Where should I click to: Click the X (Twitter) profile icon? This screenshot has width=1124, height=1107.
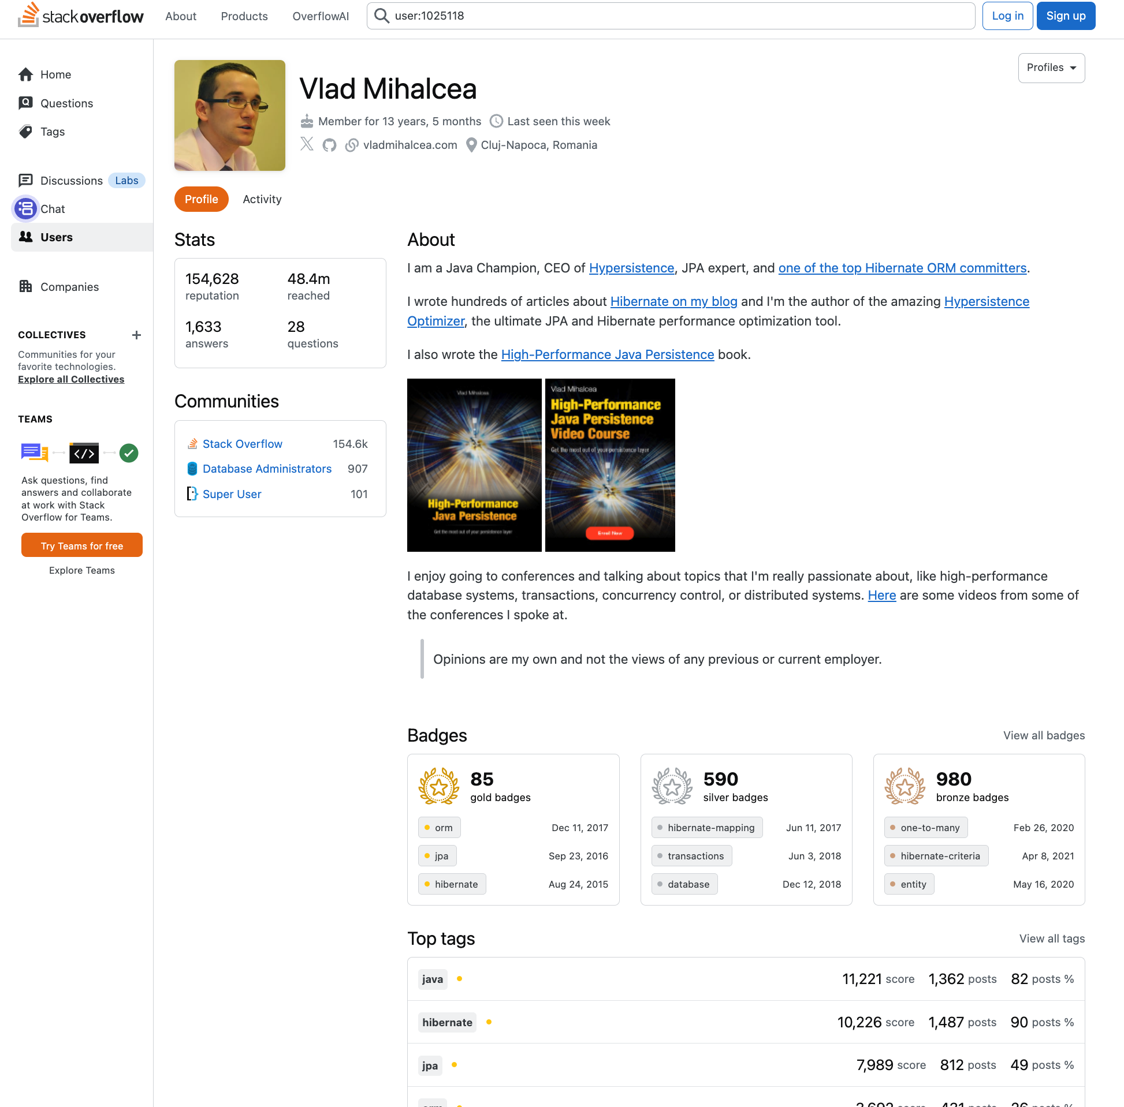(307, 144)
